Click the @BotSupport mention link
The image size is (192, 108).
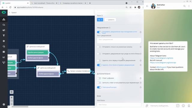161,67
